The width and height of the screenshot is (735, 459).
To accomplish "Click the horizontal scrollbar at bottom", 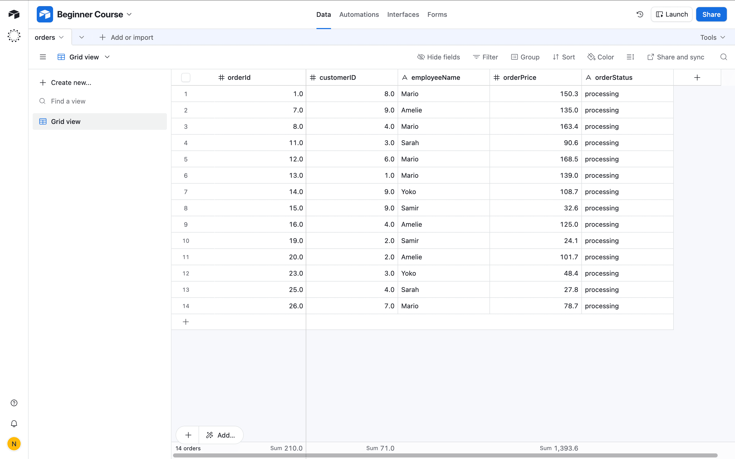I will (x=445, y=455).
